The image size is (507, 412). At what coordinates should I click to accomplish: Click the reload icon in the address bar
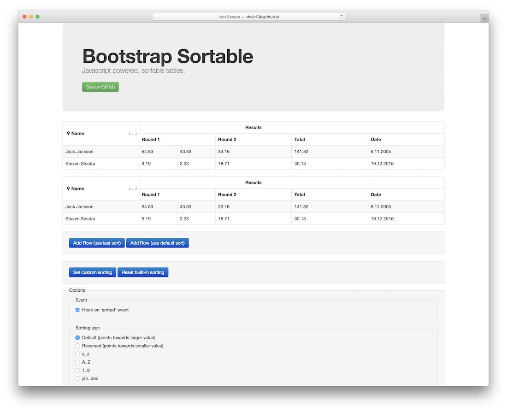341,17
